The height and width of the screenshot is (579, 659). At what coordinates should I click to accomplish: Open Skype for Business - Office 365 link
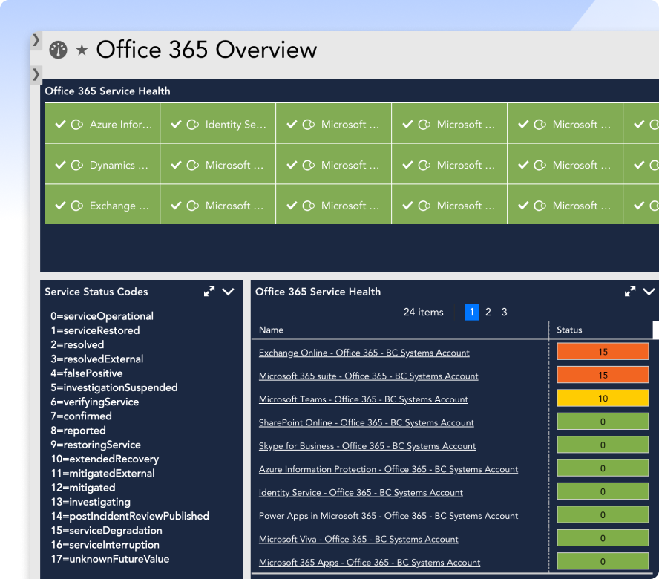(367, 445)
